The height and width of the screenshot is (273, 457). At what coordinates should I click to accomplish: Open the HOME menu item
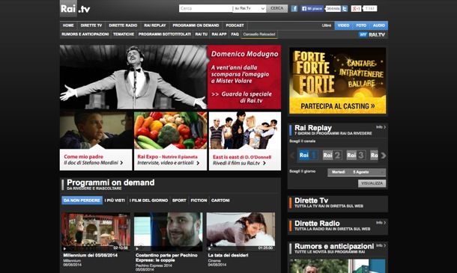coord(68,25)
